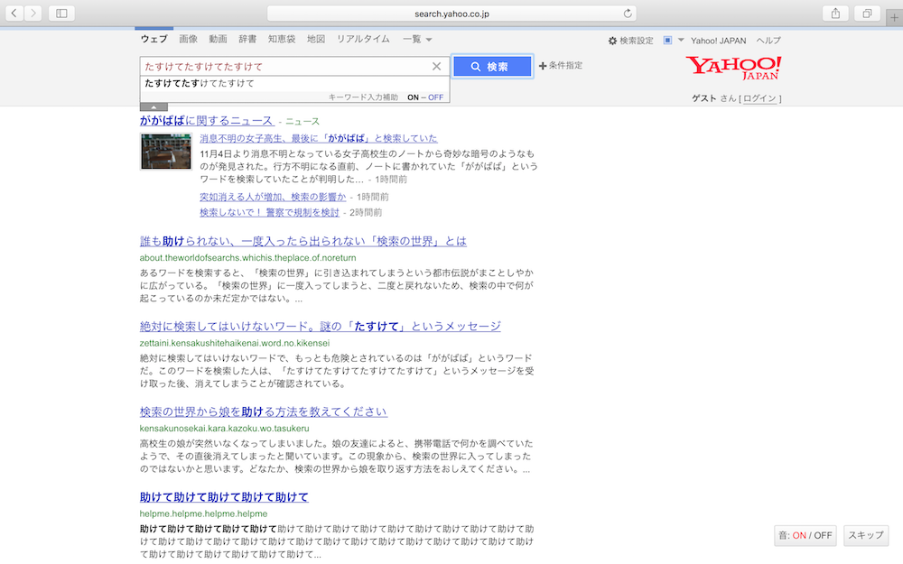Reload the page with the refresh icon
This screenshot has width=903, height=564.
[628, 14]
